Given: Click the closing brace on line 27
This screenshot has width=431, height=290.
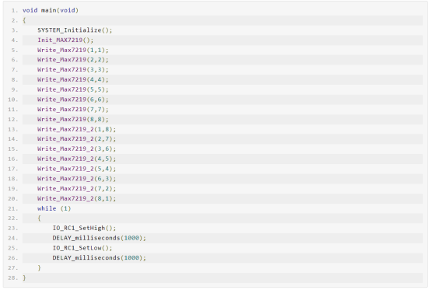Looking at the screenshot, I should point(40,267).
